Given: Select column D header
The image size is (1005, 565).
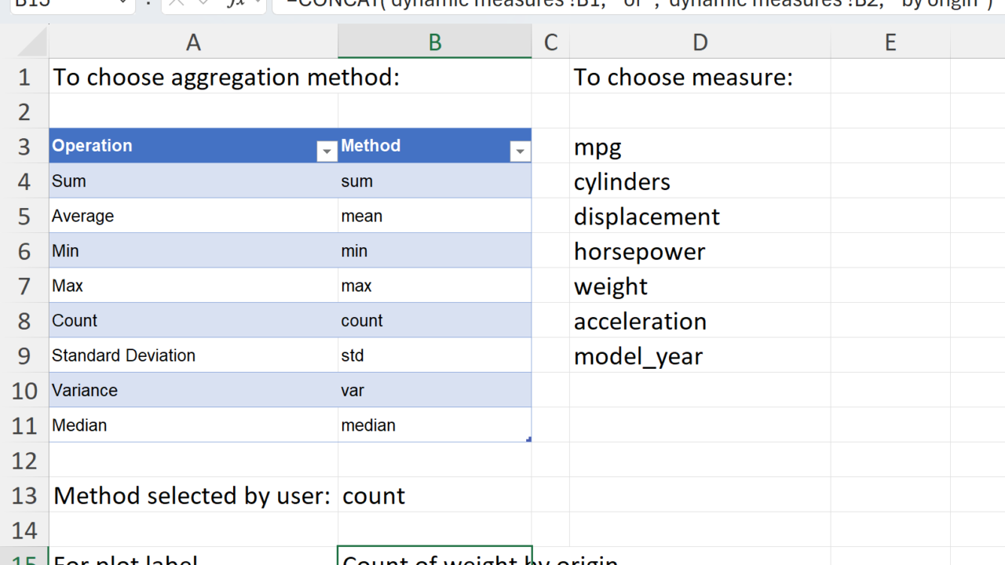Looking at the screenshot, I should (700, 42).
